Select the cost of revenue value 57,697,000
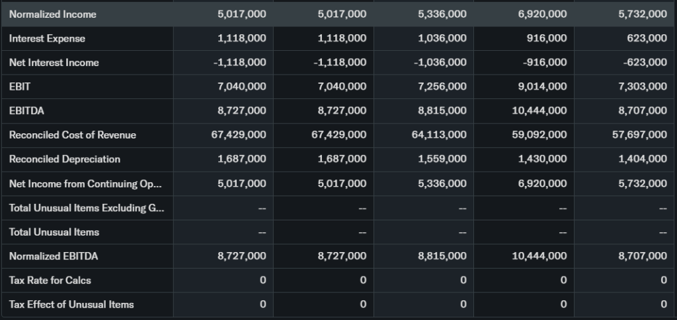The image size is (677, 320). click(x=640, y=135)
